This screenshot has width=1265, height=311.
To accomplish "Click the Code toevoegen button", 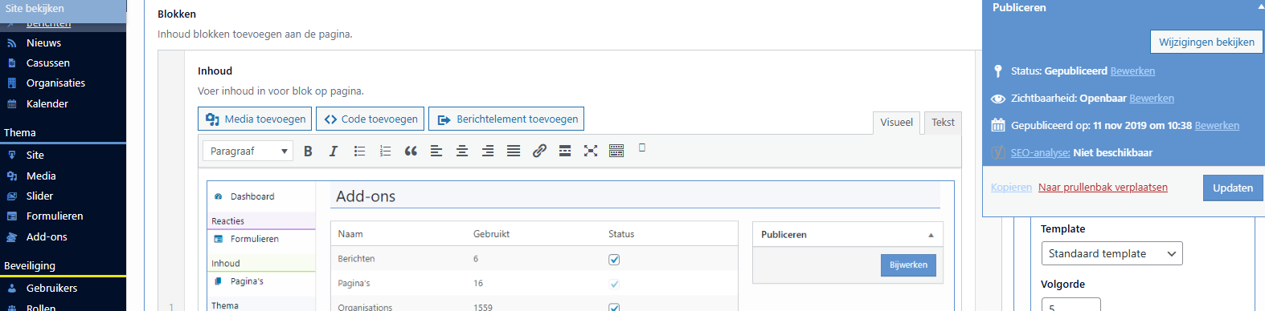I will [x=370, y=119].
